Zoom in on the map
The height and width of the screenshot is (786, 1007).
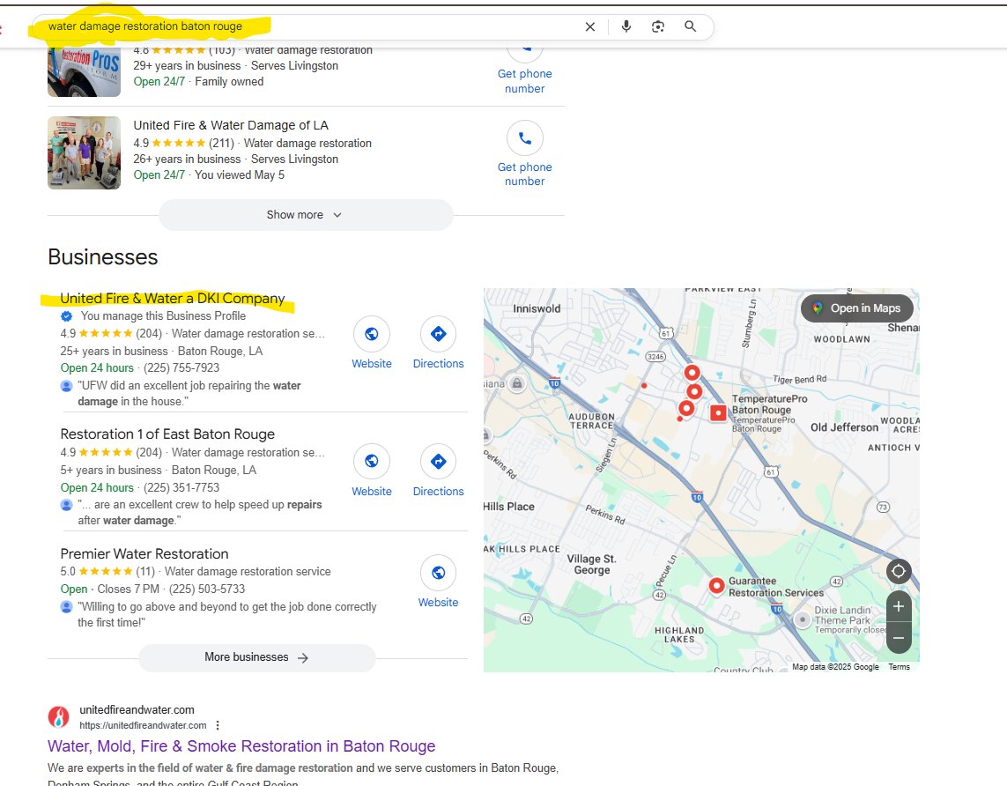[899, 607]
